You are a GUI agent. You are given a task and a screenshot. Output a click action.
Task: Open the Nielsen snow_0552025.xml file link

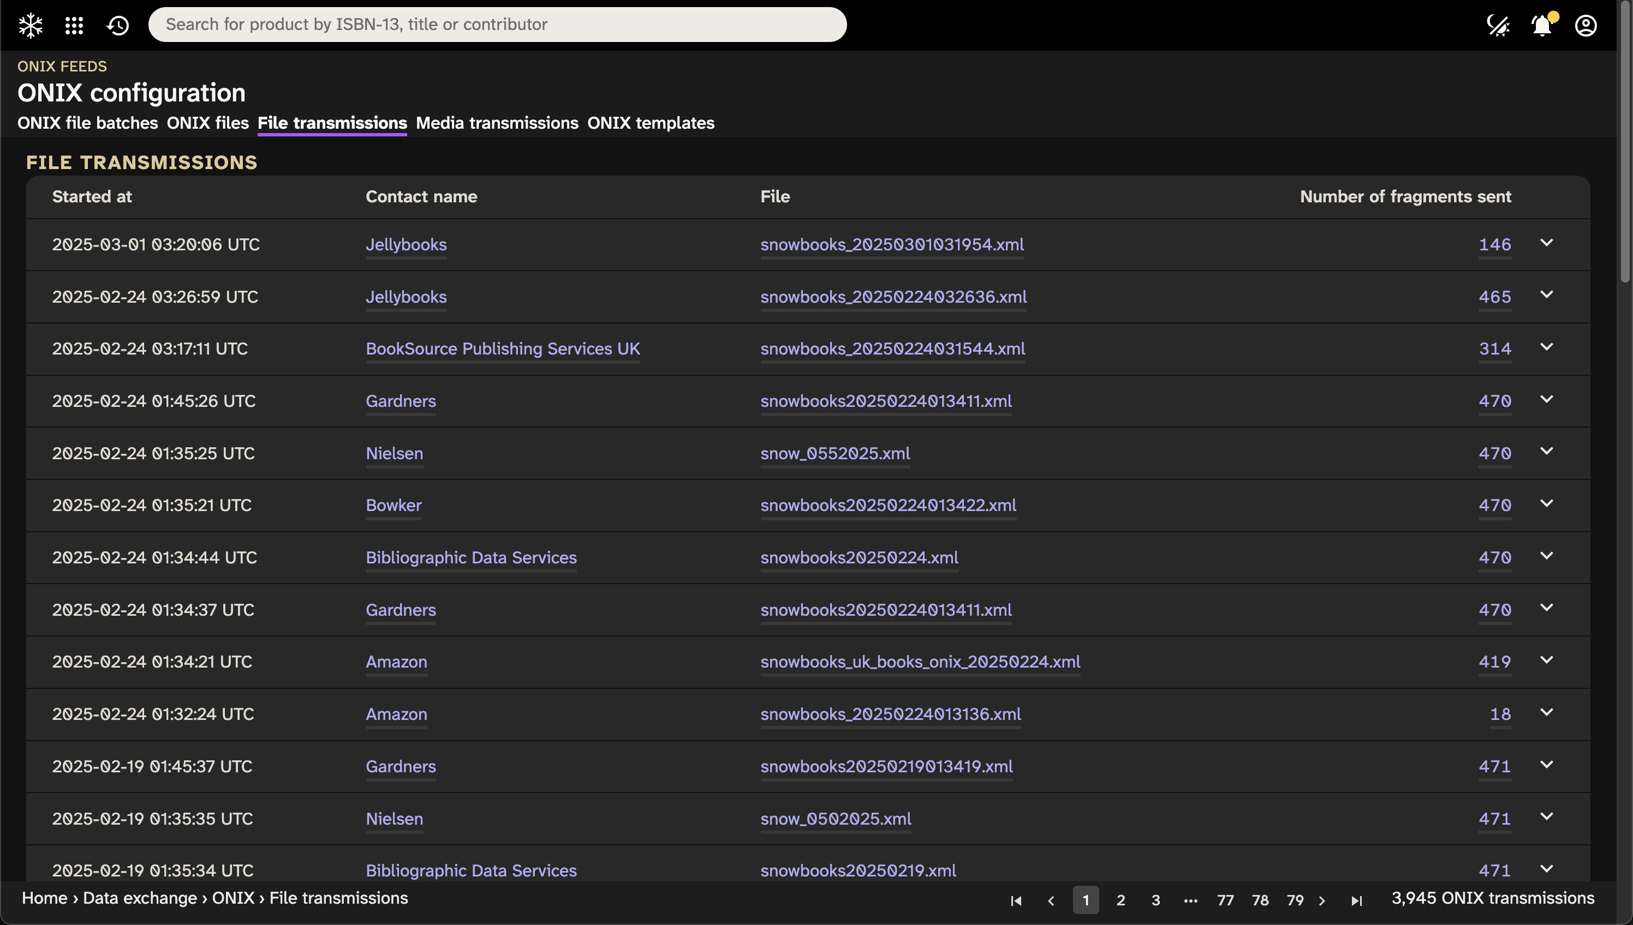tap(835, 453)
